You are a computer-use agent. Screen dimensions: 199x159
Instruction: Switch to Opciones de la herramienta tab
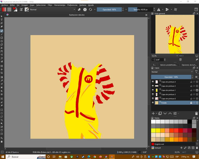click(189, 65)
